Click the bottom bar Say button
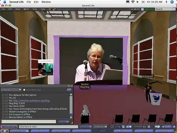The image size is (177, 133). point(85,127)
